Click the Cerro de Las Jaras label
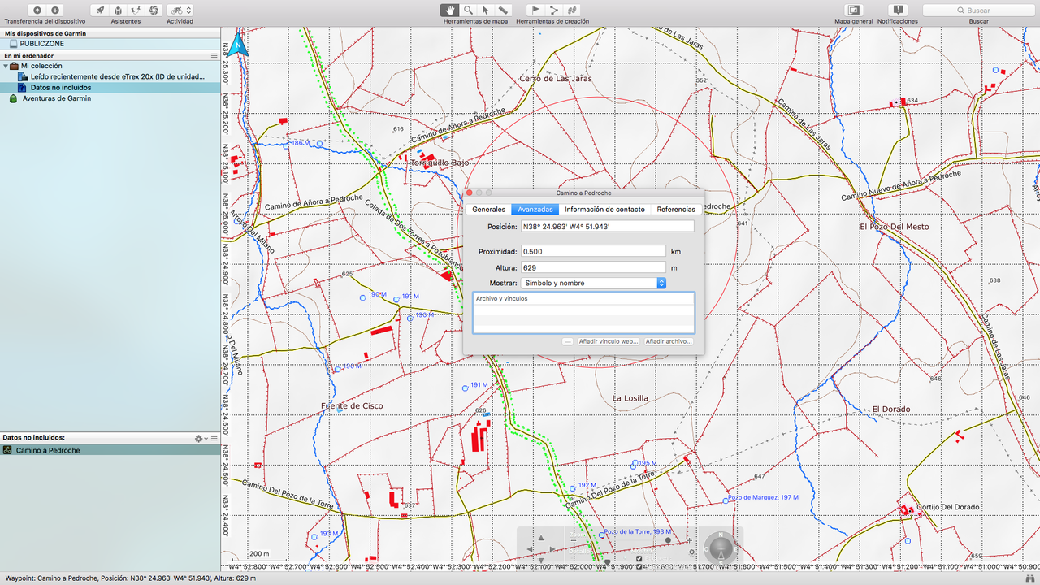The width and height of the screenshot is (1040, 585). tap(556, 78)
